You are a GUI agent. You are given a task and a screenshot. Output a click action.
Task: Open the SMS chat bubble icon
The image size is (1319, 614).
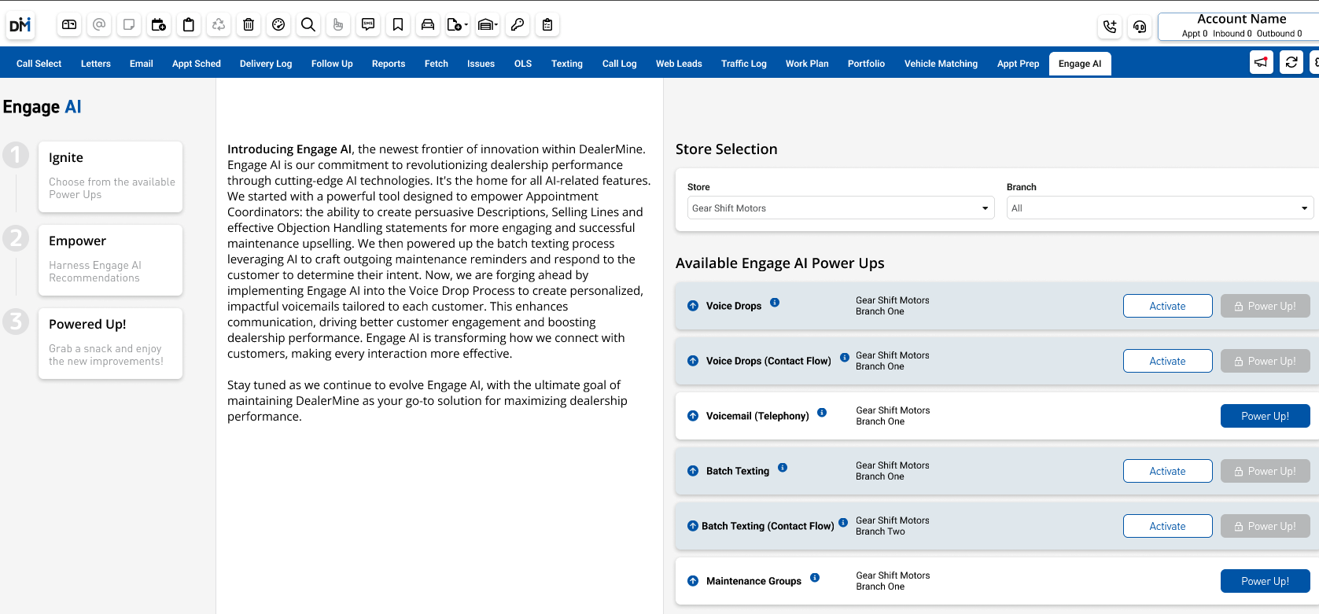point(368,24)
